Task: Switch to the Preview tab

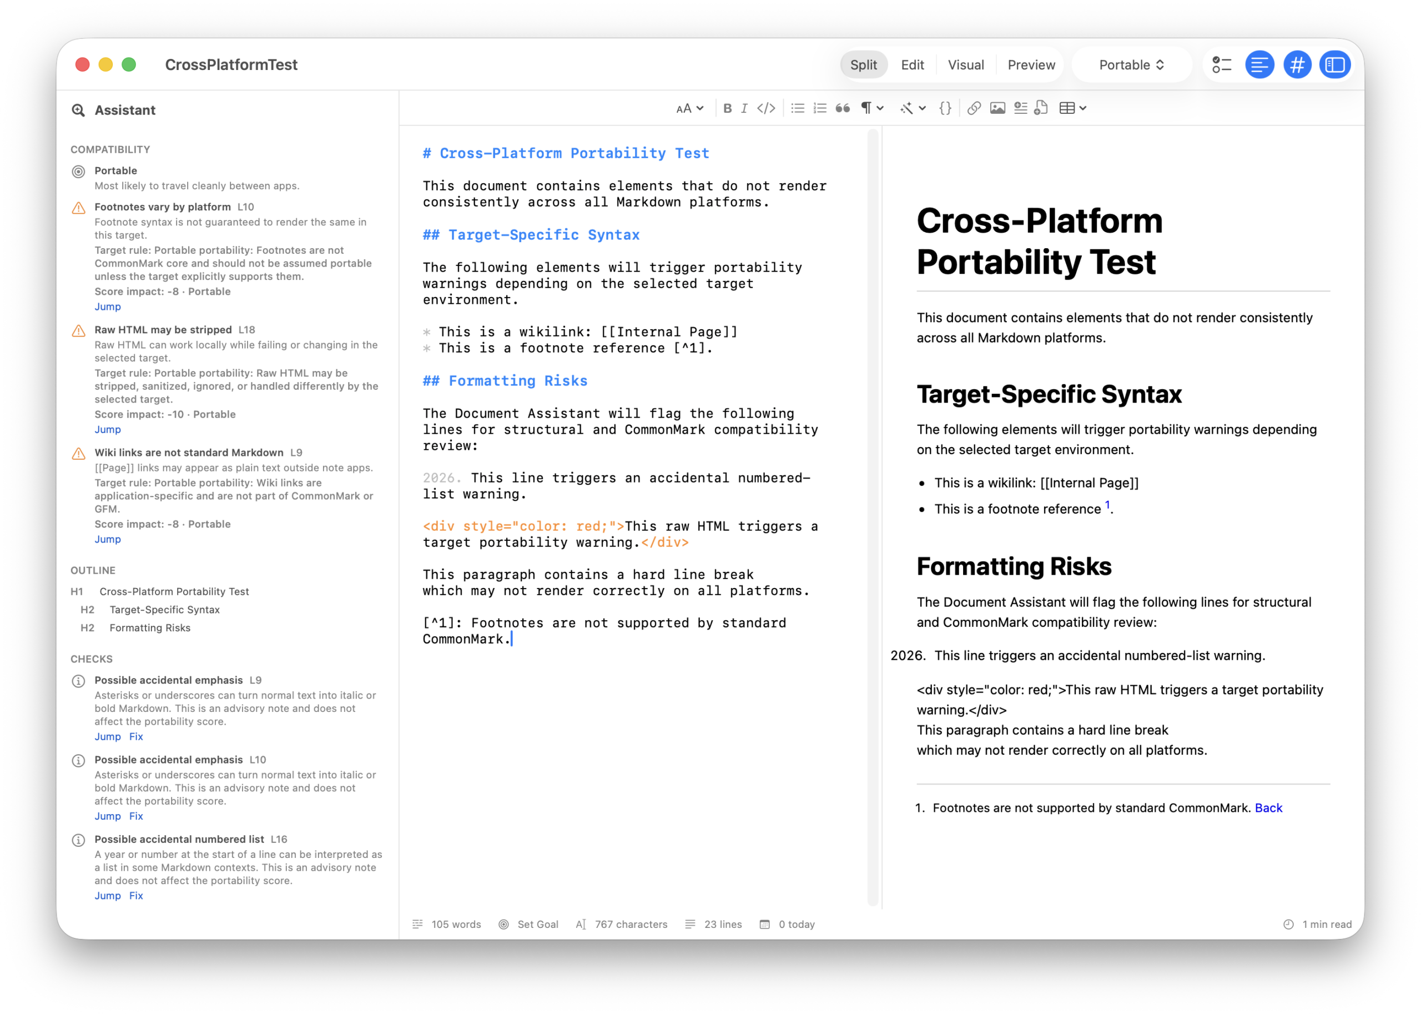Action: (1030, 65)
